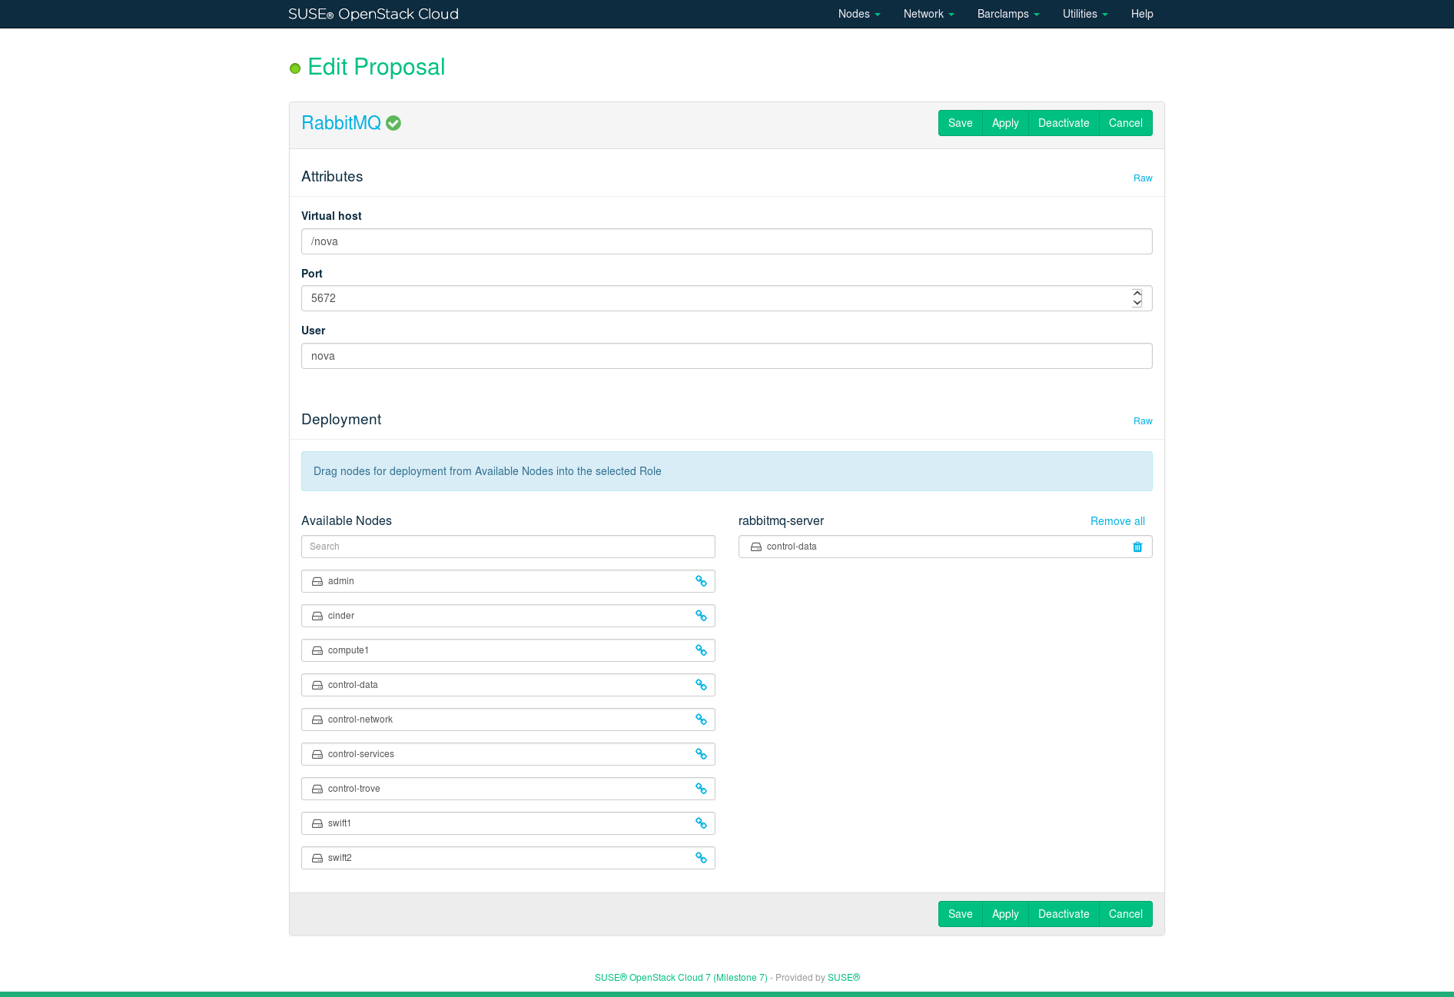Click the link icon on control-trove node
Viewport: 1454px width, 997px height.
701,789
